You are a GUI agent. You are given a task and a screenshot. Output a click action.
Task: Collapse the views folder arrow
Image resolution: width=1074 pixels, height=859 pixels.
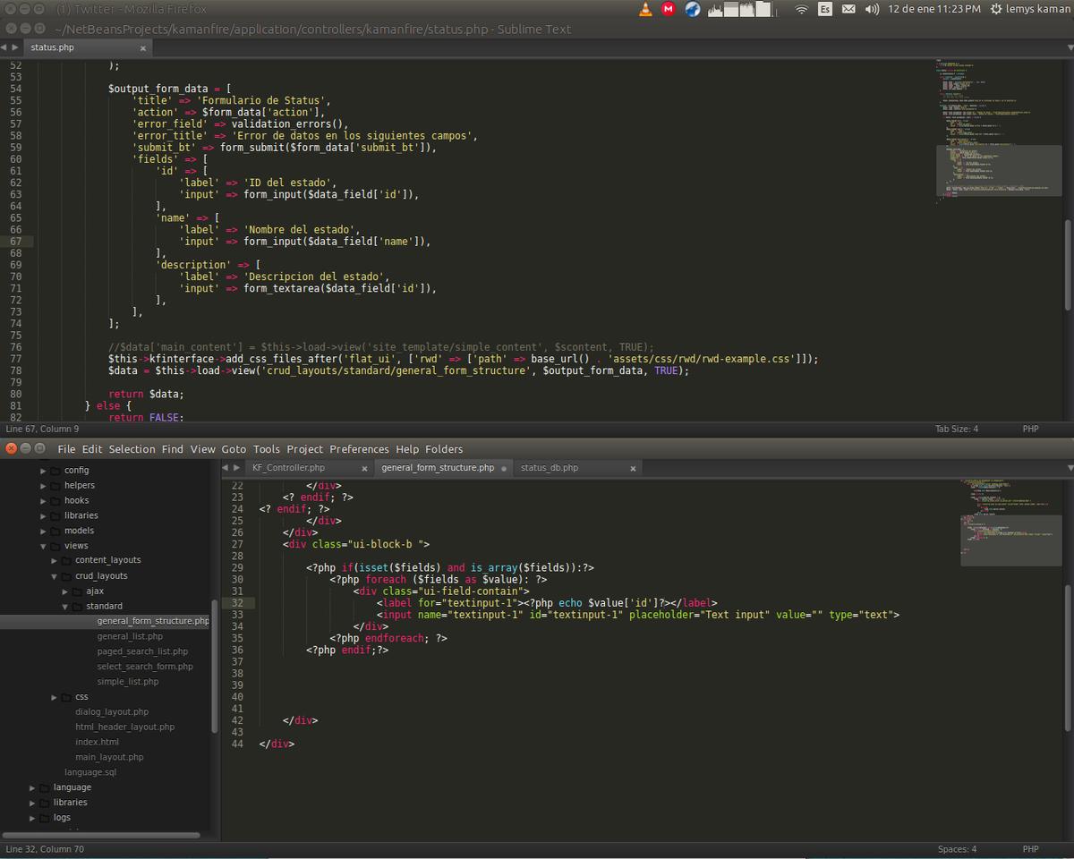click(43, 546)
